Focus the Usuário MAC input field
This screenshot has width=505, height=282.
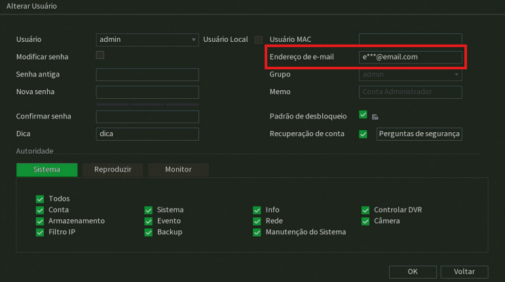click(410, 39)
